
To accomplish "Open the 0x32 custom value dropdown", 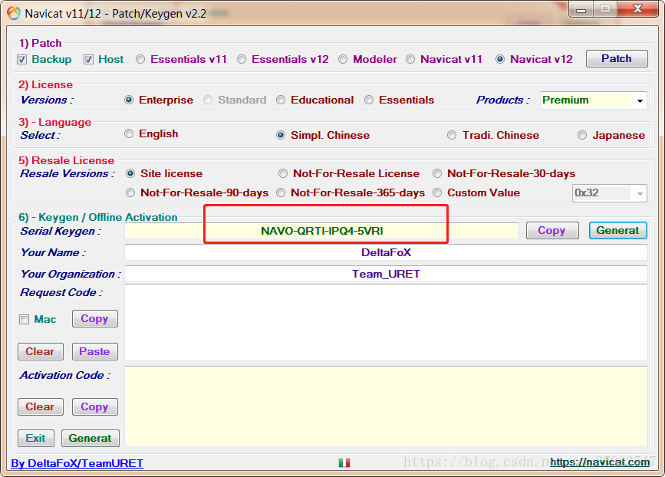I will [x=610, y=193].
